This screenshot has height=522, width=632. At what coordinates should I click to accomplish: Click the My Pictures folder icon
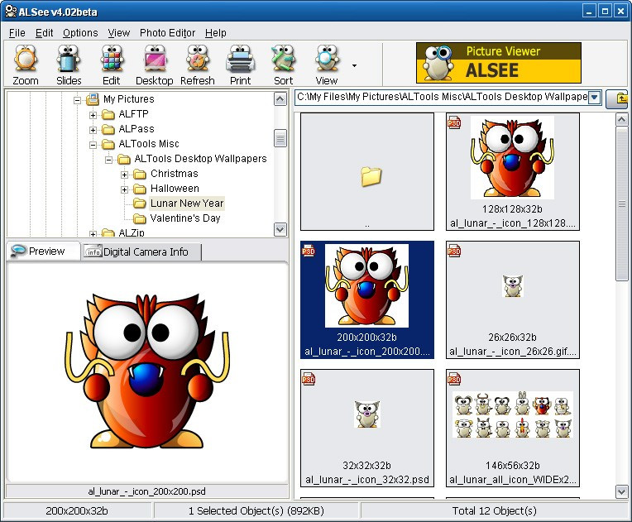[93, 98]
